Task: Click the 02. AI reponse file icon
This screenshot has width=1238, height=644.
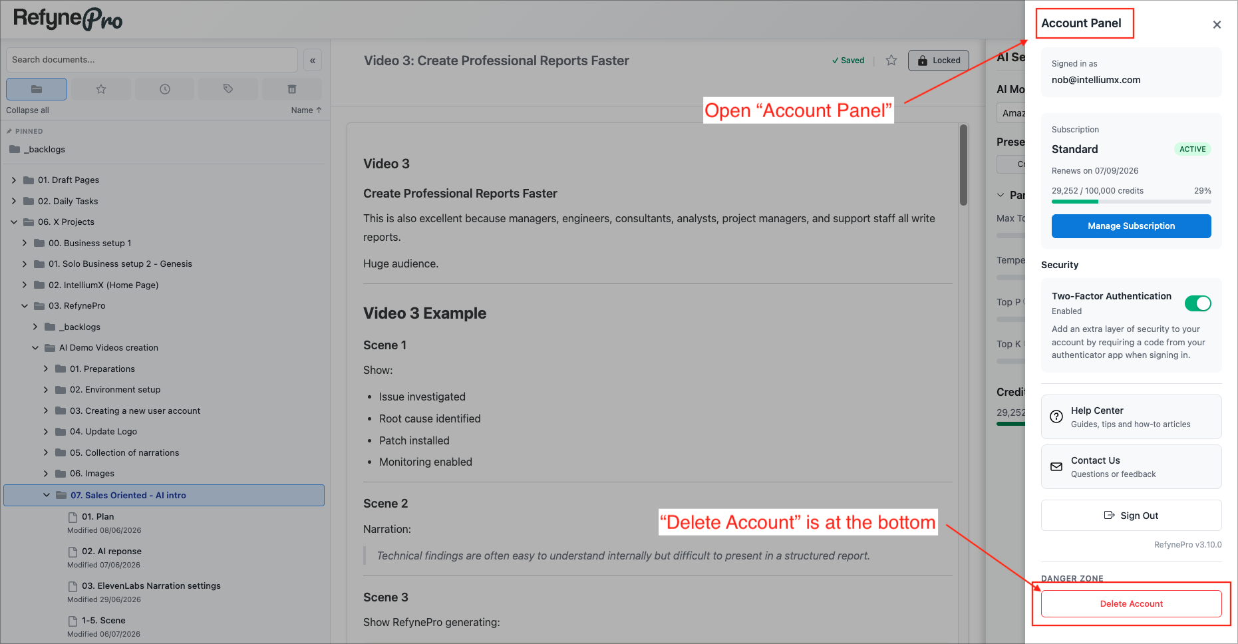Action: [73, 552]
